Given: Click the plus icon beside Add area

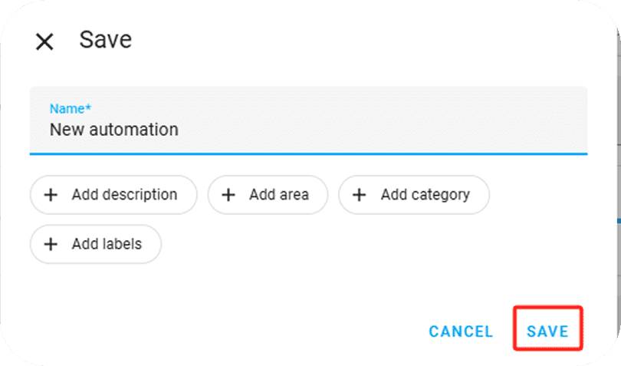Looking at the screenshot, I should click(228, 195).
